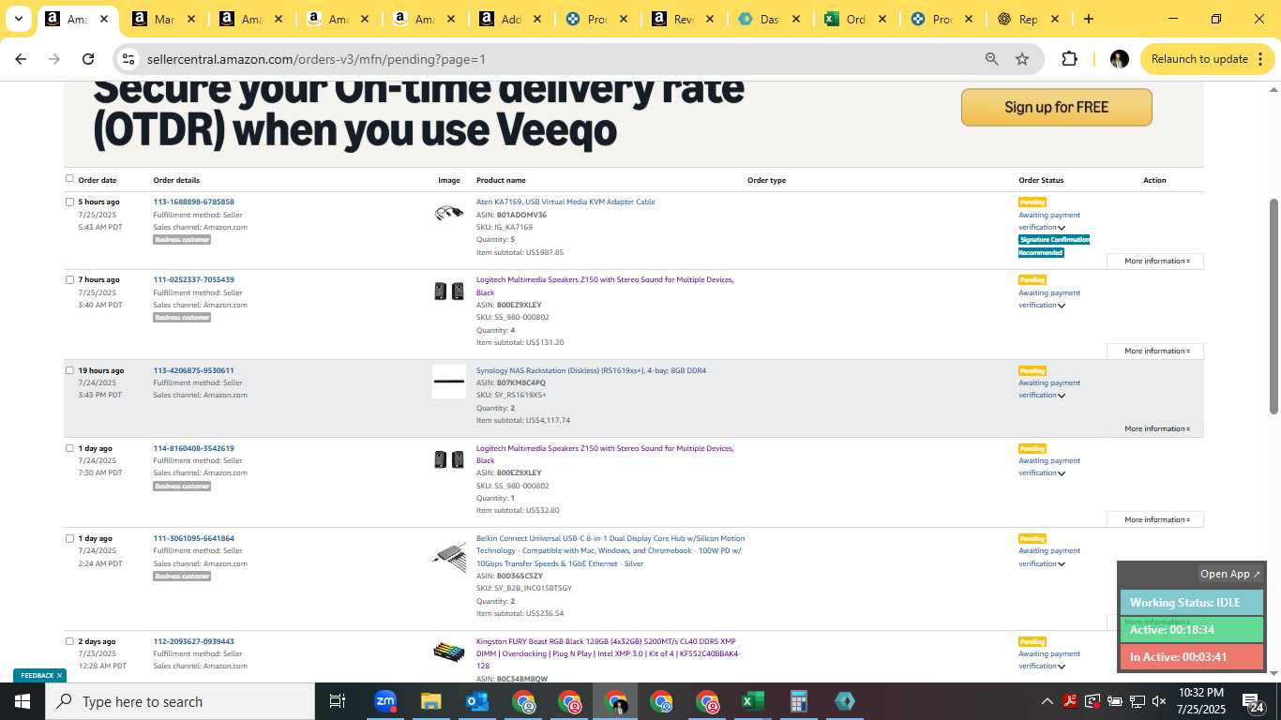
Task: Check the box for order 111-0252337-7055439
Action: [x=69, y=279]
